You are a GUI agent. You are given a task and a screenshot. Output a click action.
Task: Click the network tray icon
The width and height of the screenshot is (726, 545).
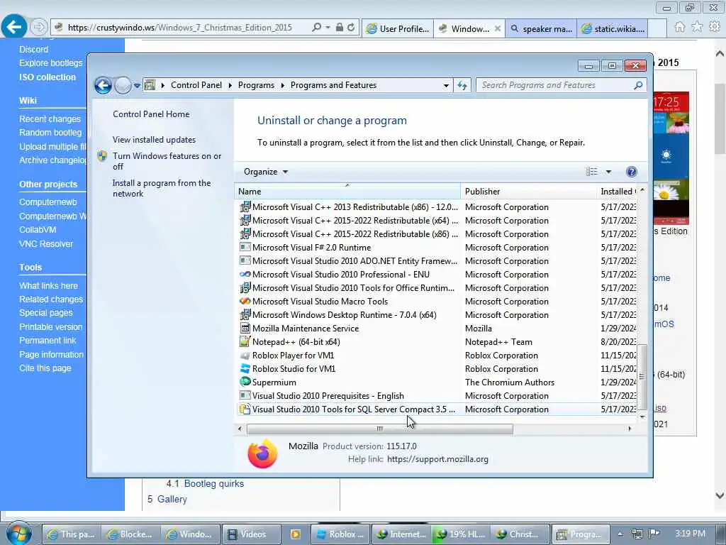click(637, 534)
